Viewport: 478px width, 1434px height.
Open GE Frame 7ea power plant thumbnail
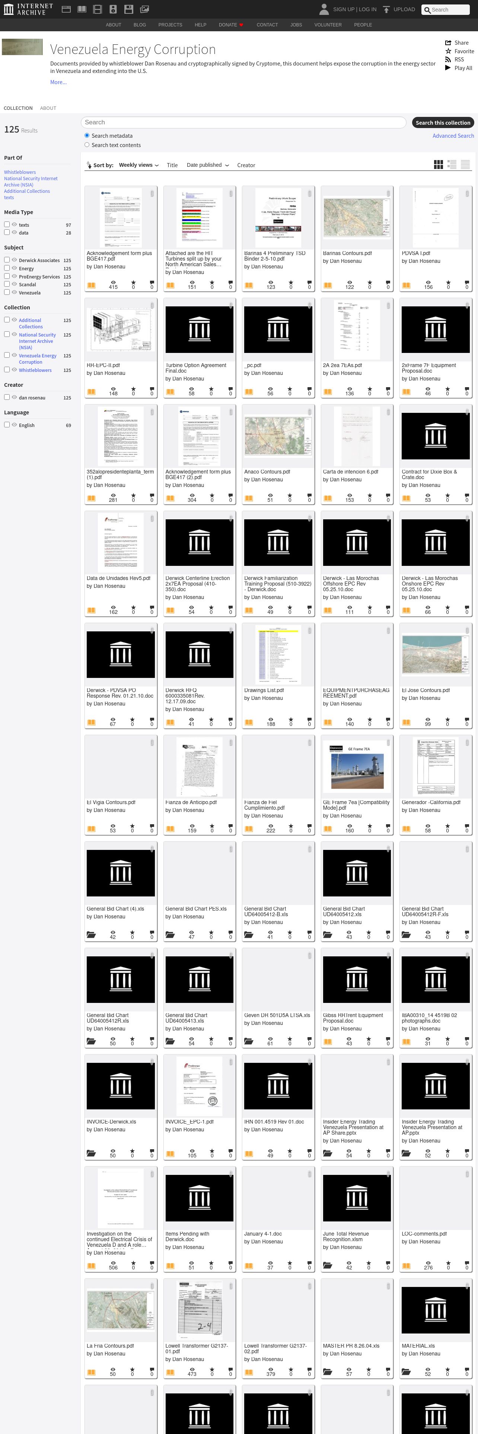(357, 767)
